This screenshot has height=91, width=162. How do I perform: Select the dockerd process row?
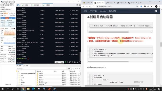point(8,22)
